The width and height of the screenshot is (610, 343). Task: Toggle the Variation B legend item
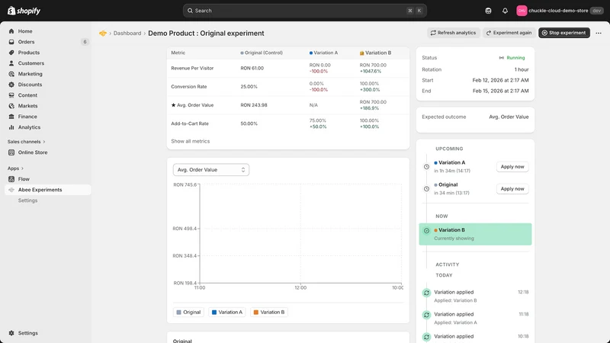click(x=269, y=312)
